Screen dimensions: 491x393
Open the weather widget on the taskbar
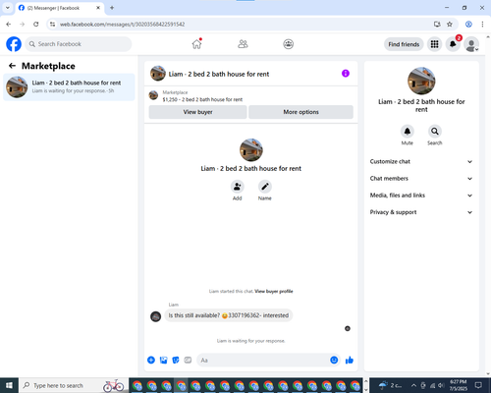pyautogui.click(x=390, y=385)
